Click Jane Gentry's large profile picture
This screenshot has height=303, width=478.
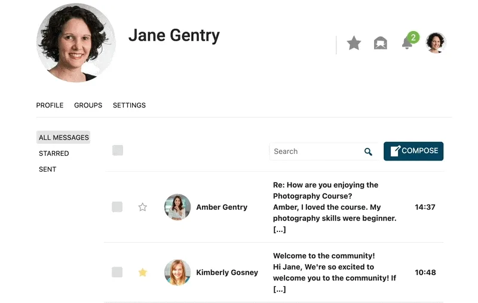(76, 43)
